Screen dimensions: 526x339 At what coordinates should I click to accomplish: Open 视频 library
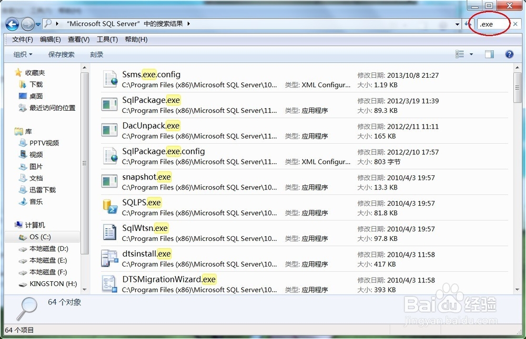31,155
